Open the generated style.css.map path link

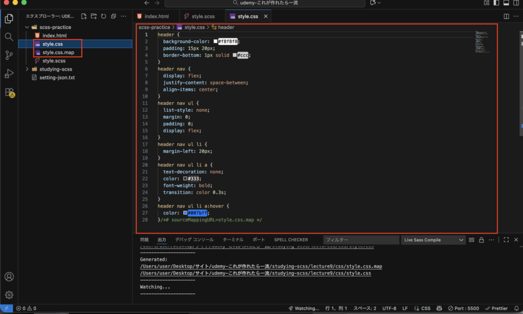(x=261, y=267)
